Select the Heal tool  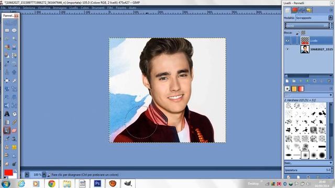[14, 147]
